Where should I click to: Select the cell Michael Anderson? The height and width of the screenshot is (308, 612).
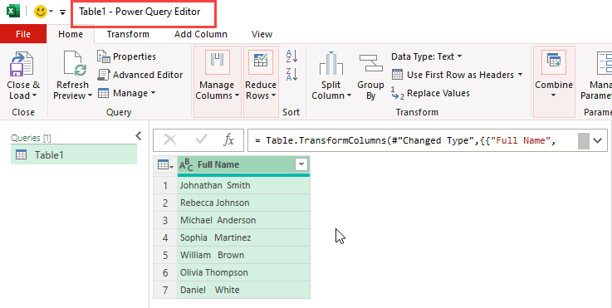point(243,220)
